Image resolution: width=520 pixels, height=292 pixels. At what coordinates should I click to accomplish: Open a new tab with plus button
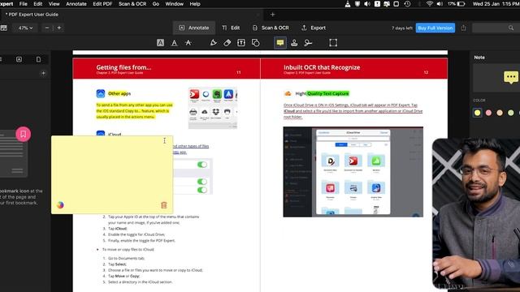coord(273,15)
